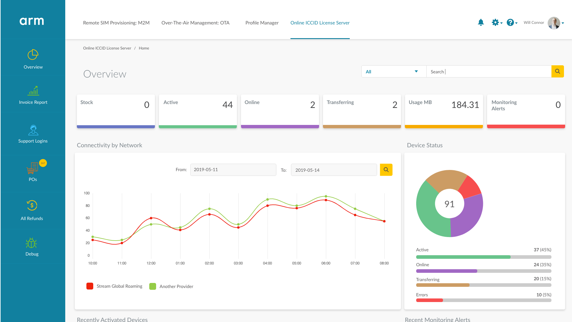Open notifications bell
The height and width of the screenshot is (322, 572).
pos(481,22)
